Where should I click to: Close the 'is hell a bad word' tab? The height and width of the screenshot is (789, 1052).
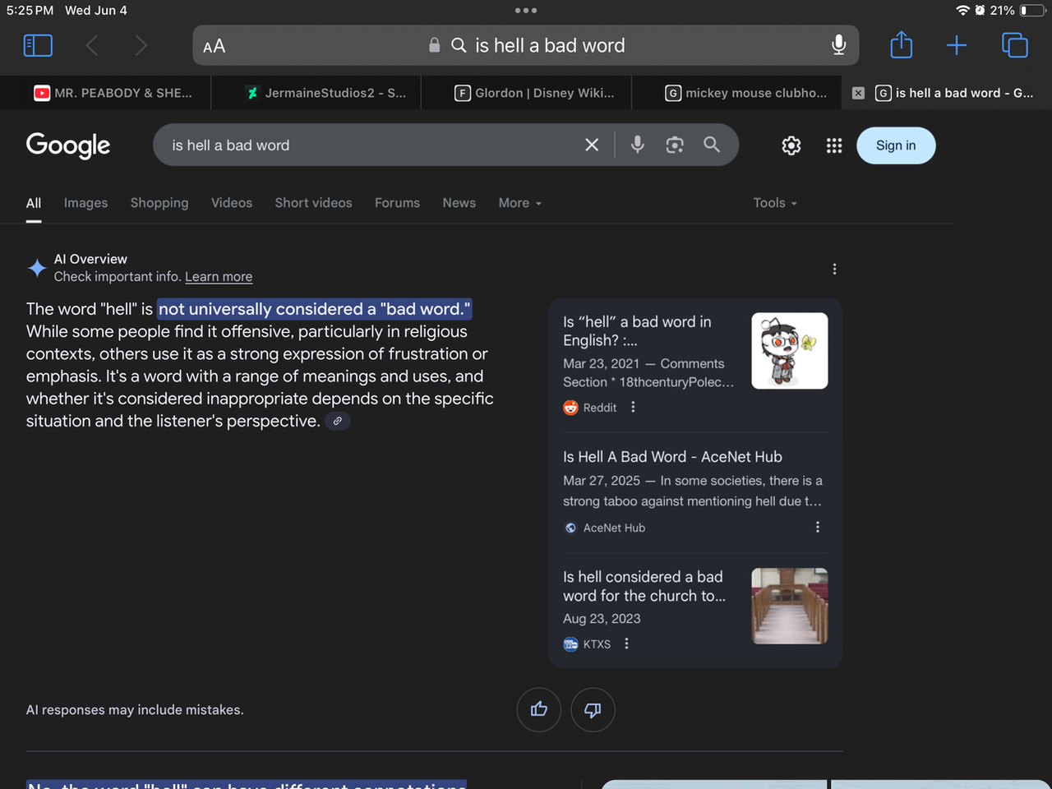(x=858, y=93)
